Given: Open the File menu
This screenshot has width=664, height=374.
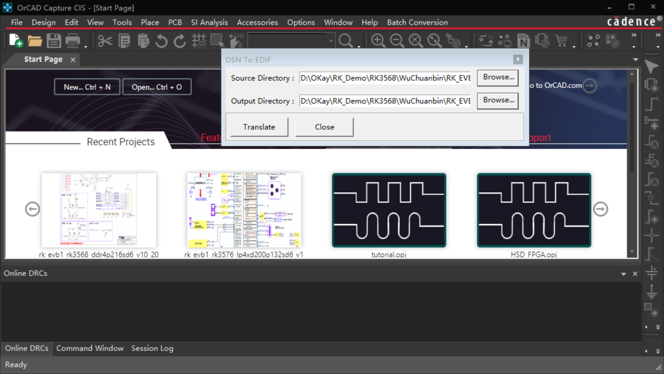Looking at the screenshot, I should coord(17,23).
